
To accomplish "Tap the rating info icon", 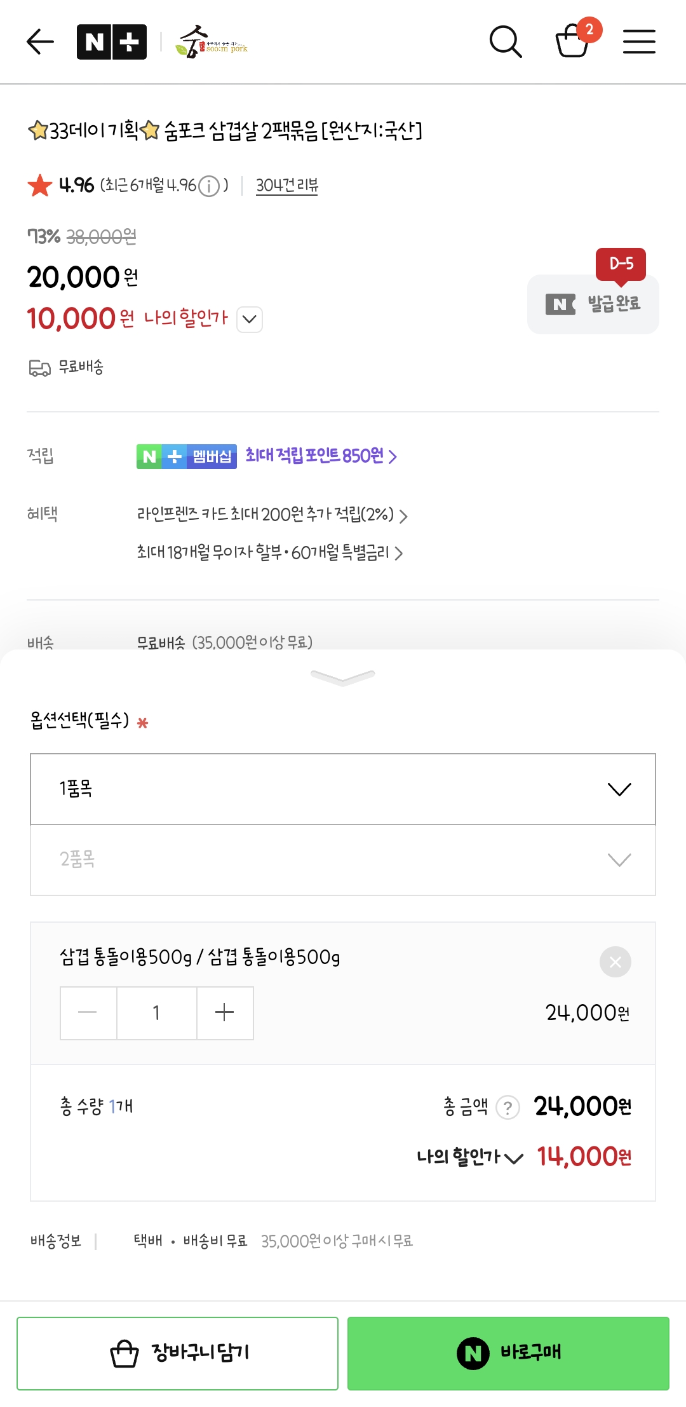I will [x=209, y=186].
